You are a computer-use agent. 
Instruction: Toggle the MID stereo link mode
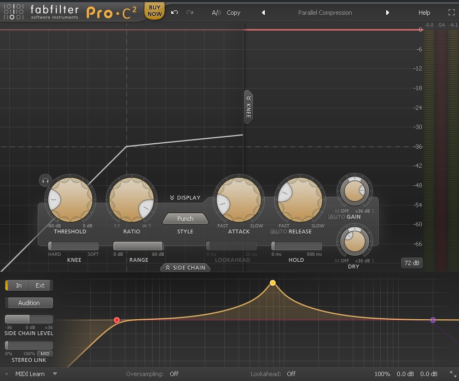click(45, 354)
